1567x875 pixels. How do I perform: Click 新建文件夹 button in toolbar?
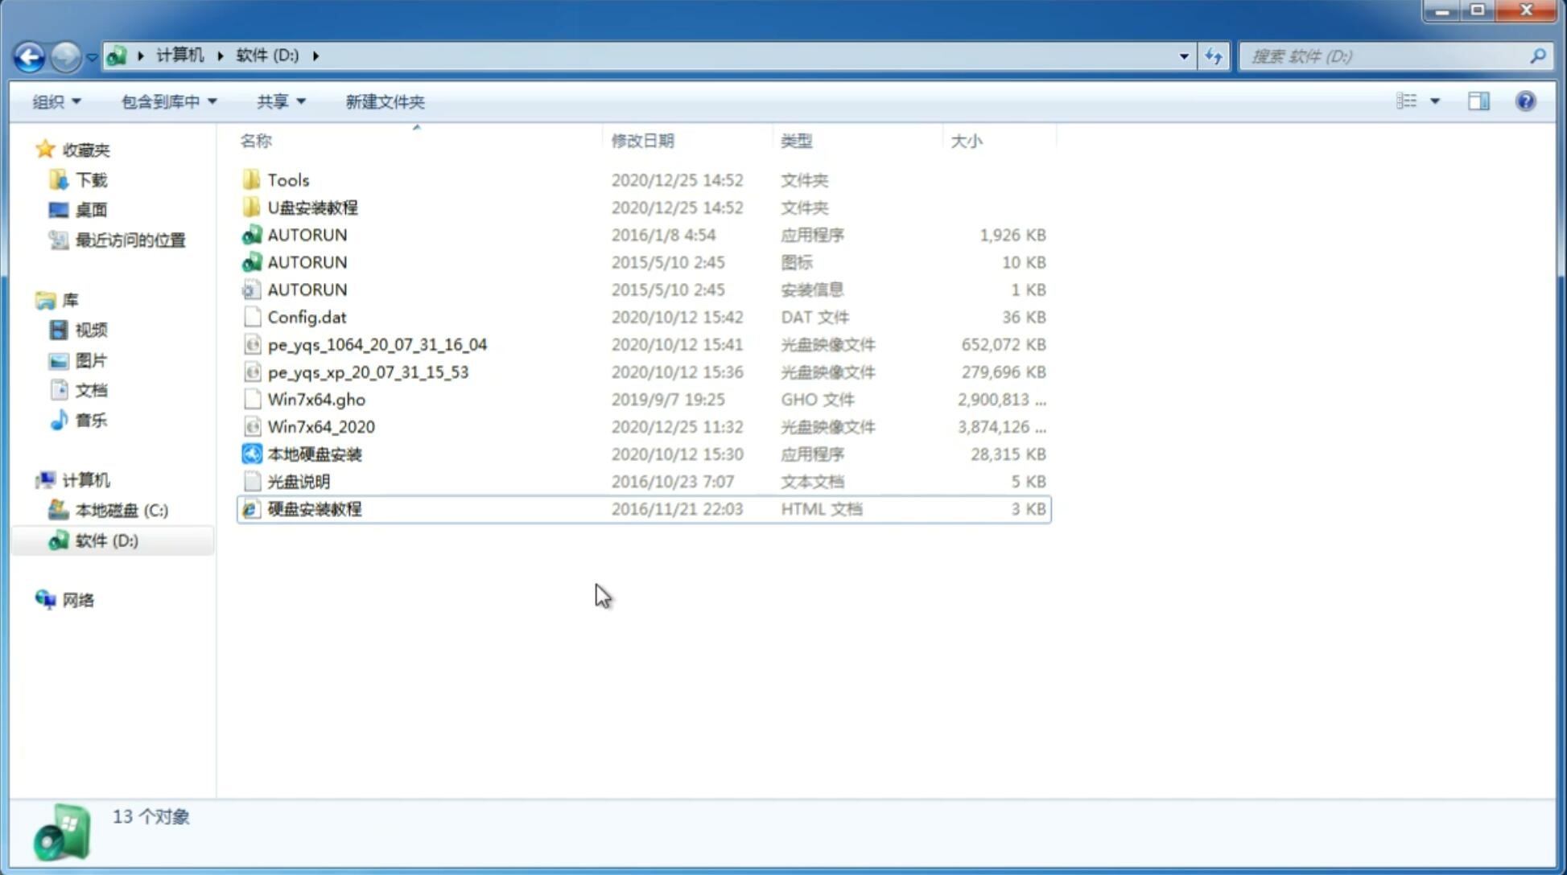point(384,101)
